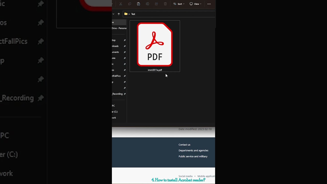Open This PC in the sidebar
The height and width of the screenshot is (184, 327).
point(113,106)
